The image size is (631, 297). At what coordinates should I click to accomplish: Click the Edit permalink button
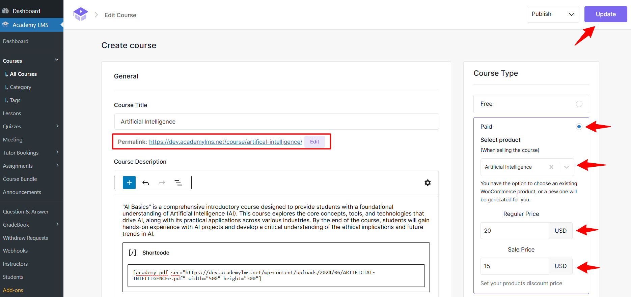[314, 142]
